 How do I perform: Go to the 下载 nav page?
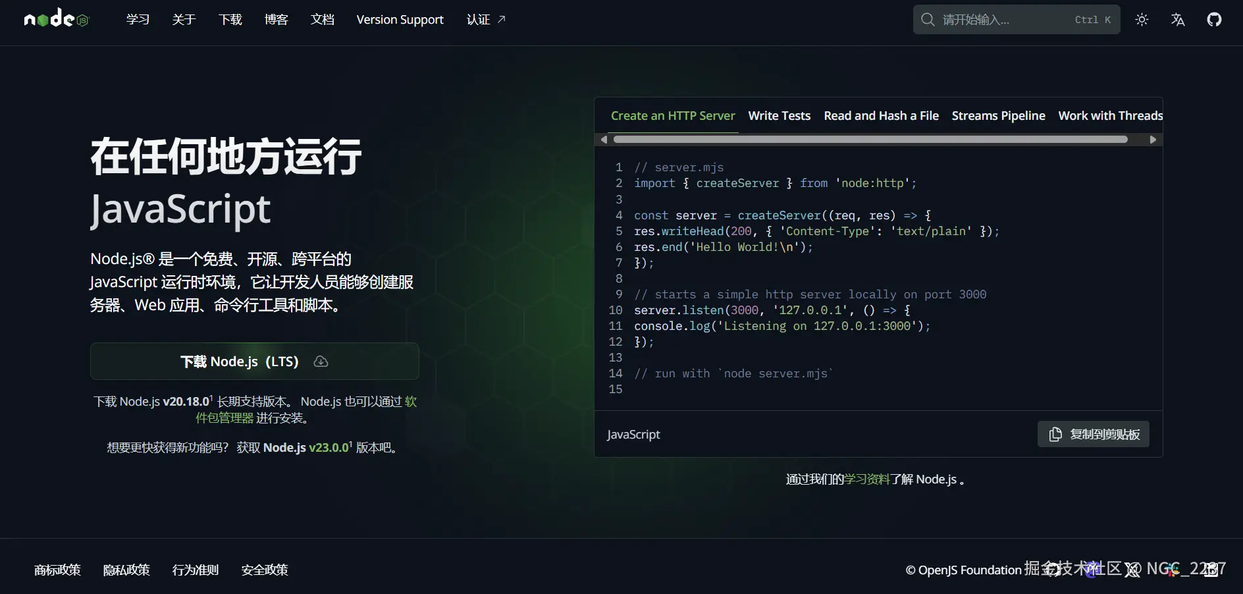pyautogui.click(x=230, y=20)
